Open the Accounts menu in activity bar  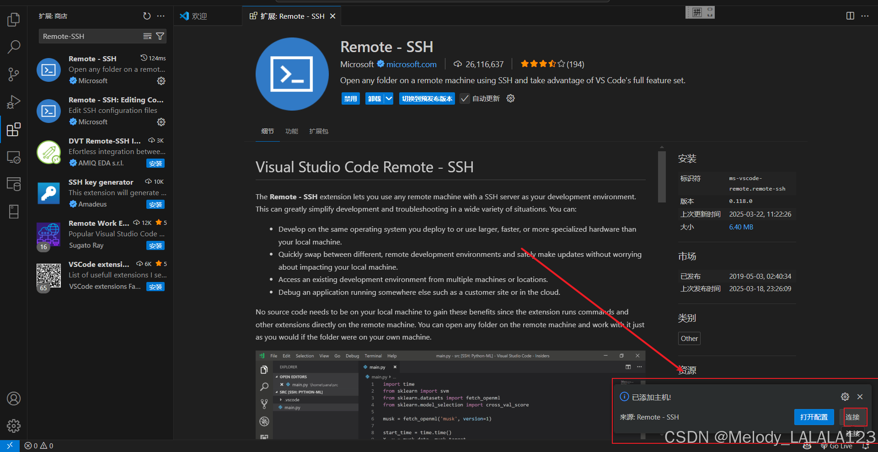14,399
